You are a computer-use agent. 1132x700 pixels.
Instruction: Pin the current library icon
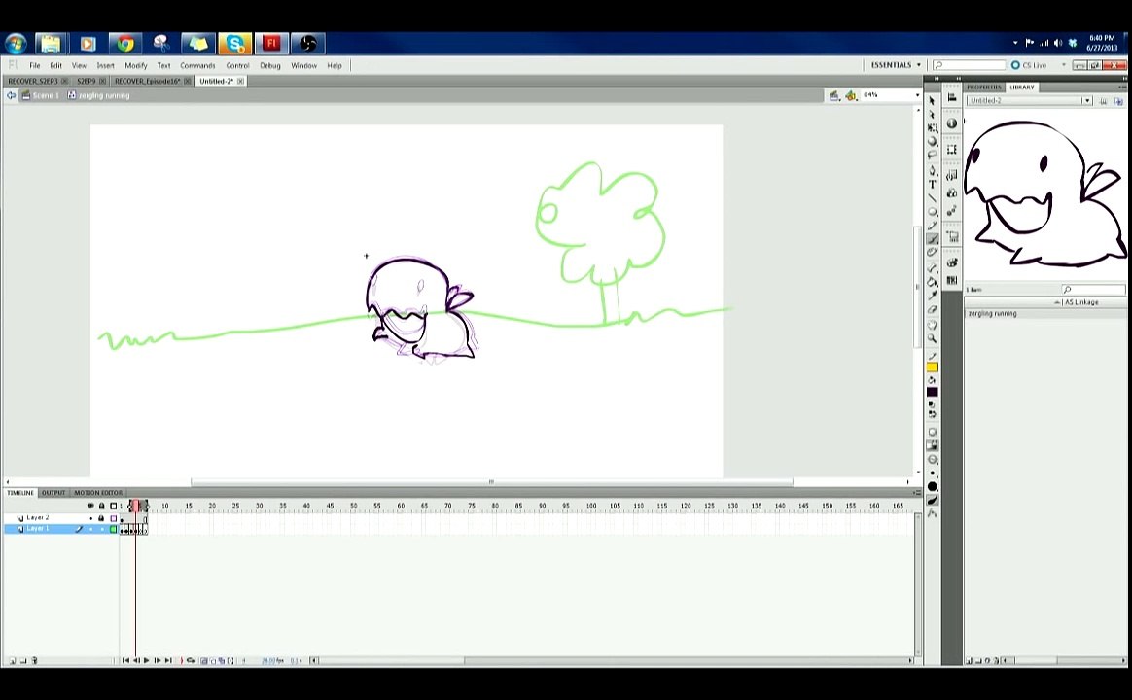pos(1103,101)
